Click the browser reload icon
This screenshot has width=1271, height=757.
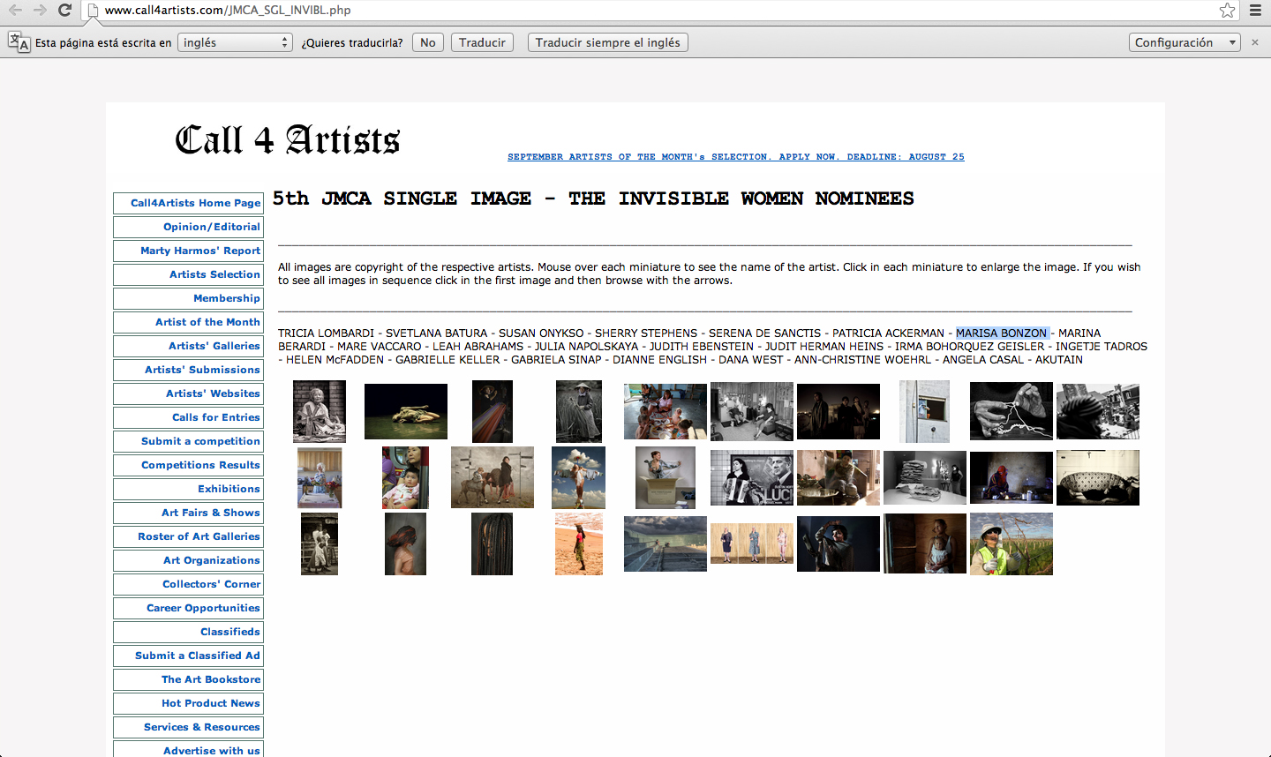pos(64,11)
